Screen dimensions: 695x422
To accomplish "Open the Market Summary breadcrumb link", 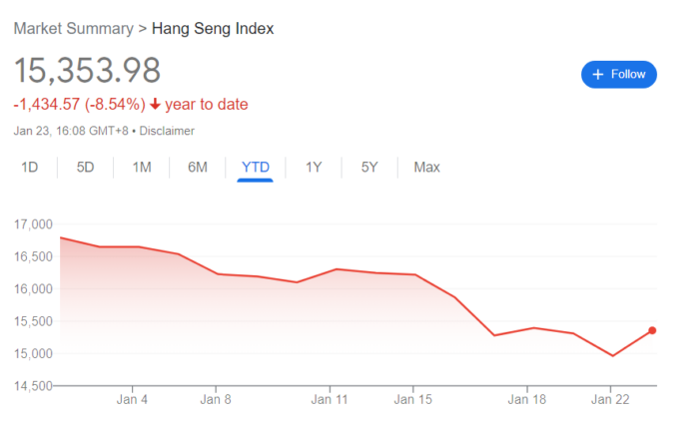I will (x=73, y=29).
